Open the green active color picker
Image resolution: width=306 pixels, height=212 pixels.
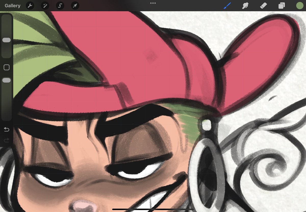click(x=300, y=6)
